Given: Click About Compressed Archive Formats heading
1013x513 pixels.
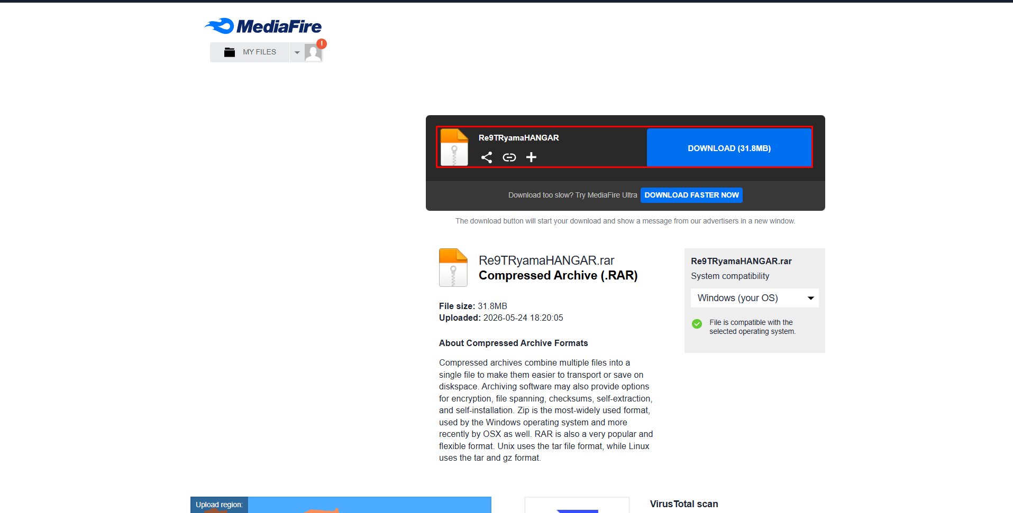Looking at the screenshot, I should pos(513,343).
